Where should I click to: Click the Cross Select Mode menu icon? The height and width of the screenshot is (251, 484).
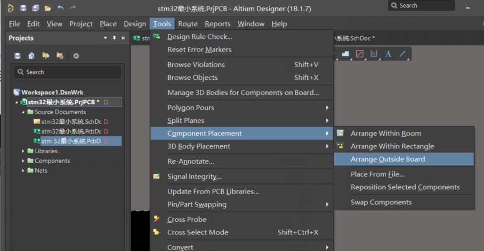[157, 232]
